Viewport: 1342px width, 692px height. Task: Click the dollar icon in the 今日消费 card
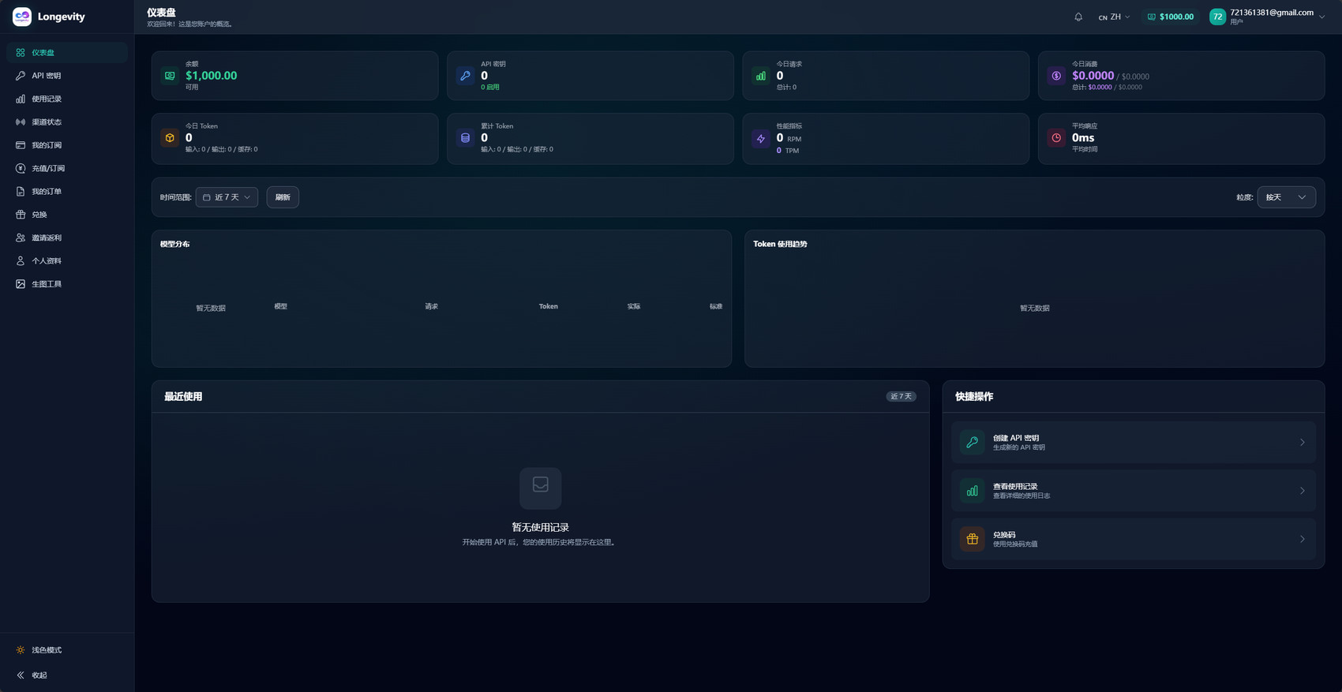1056,76
